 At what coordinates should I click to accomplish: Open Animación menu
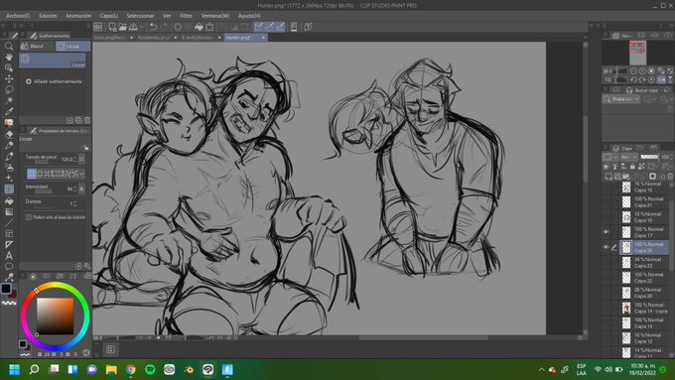click(x=78, y=16)
